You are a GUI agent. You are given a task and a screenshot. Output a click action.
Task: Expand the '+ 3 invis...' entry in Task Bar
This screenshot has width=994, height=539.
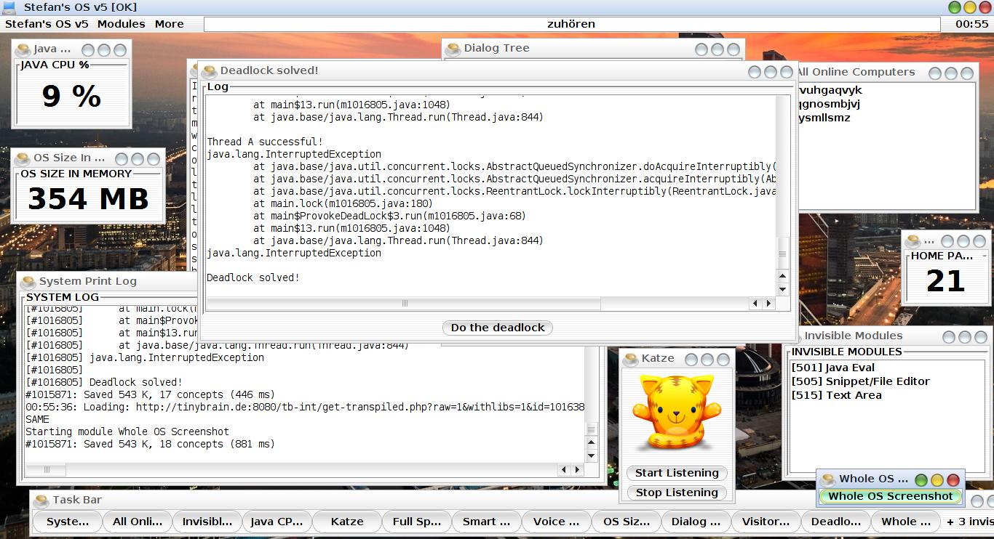click(x=969, y=522)
